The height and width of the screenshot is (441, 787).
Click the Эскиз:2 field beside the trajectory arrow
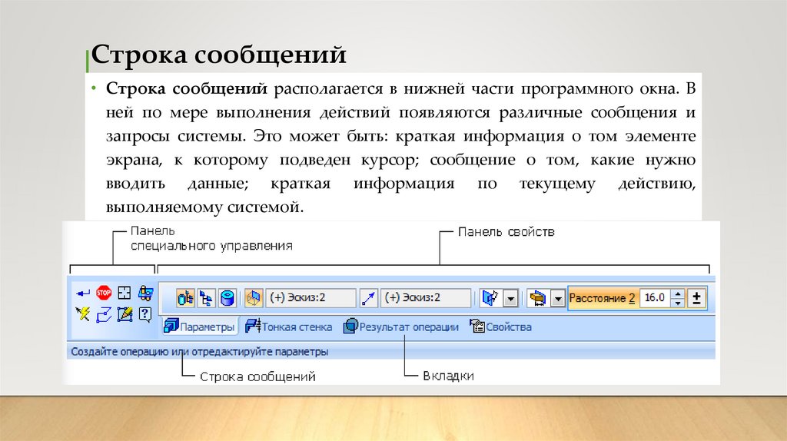point(426,298)
